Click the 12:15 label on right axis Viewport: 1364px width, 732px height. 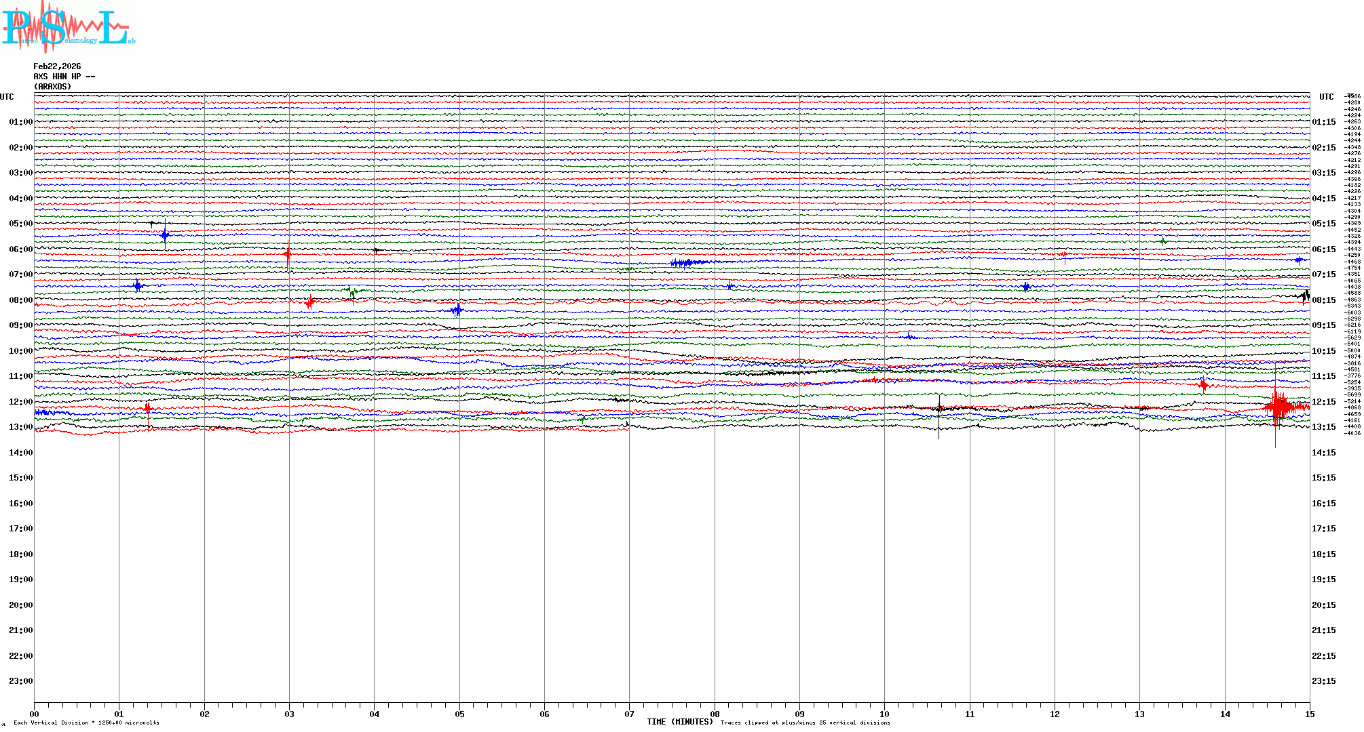coord(1323,402)
